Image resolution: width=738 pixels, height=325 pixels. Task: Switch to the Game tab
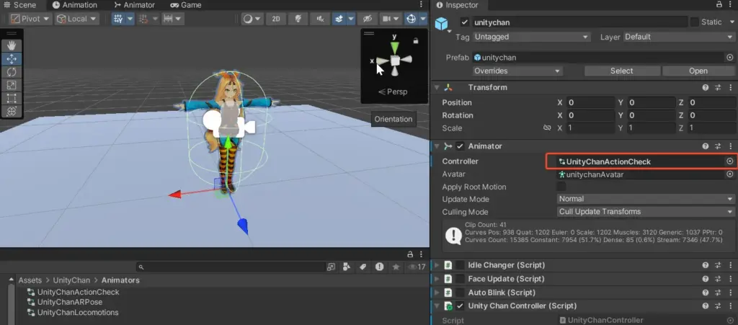tap(186, 5)
